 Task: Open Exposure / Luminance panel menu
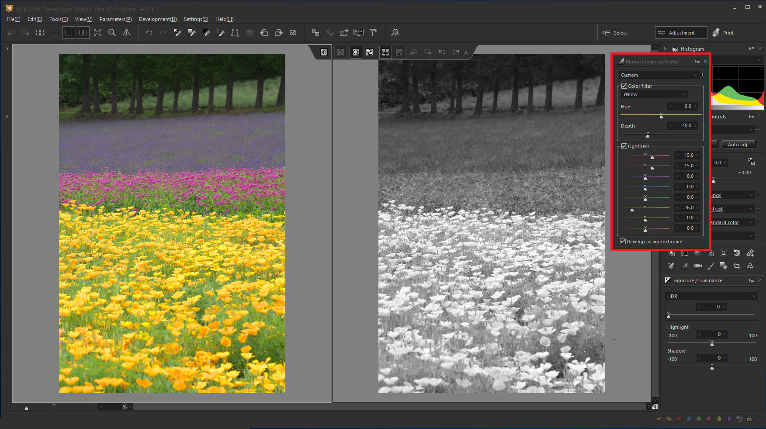pyautogui.click(x=751, y=280)
